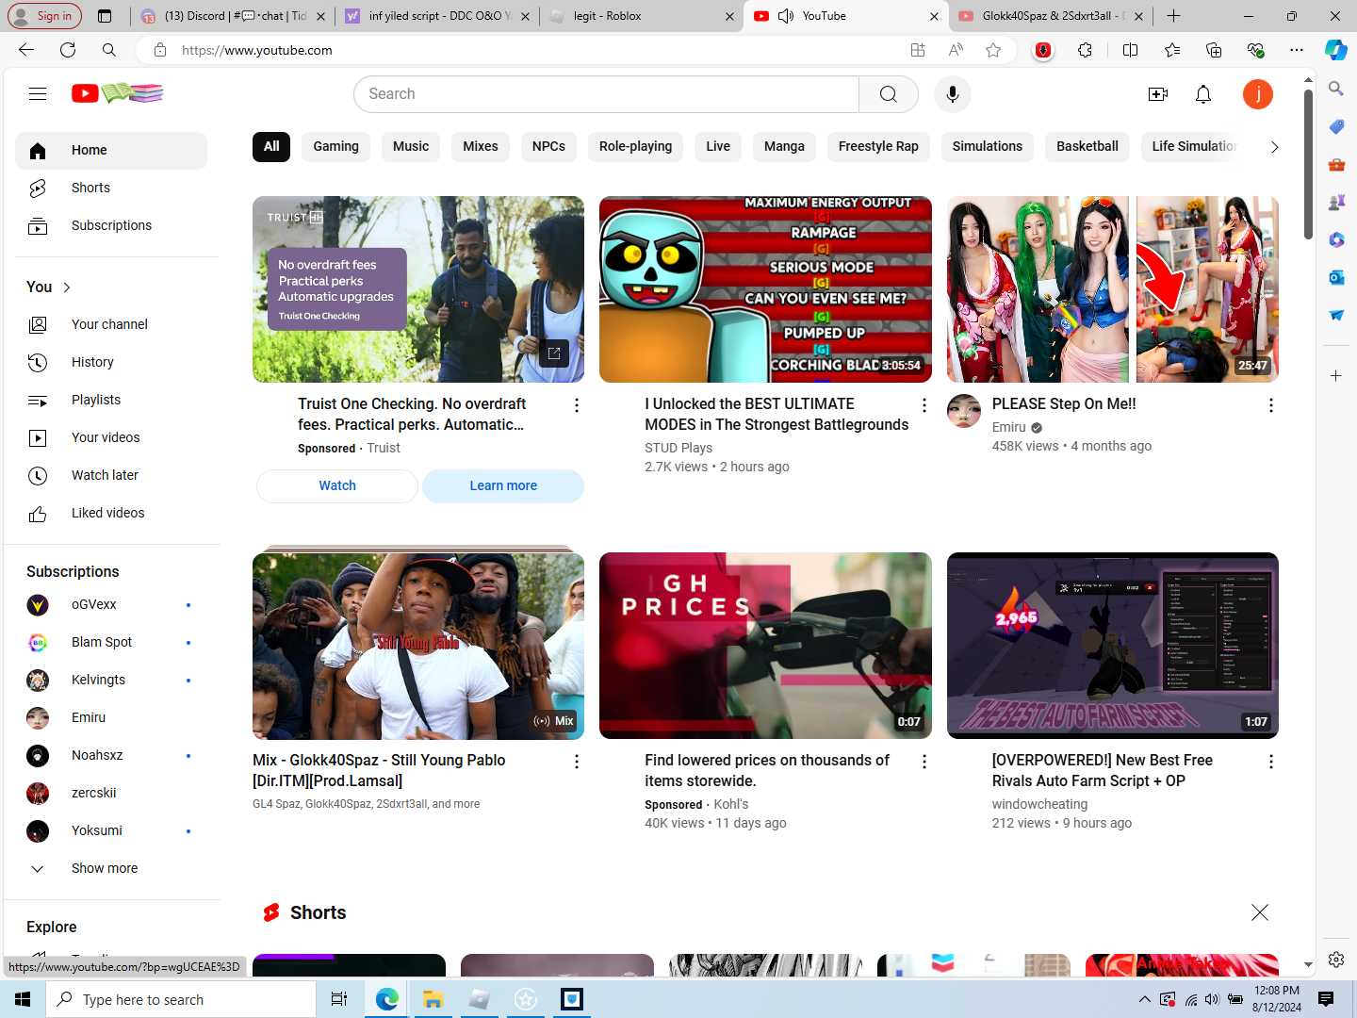The image size is (1357, 1018).
Task: Open Your videos in sidebar
Action: click(x=111, y=437)
